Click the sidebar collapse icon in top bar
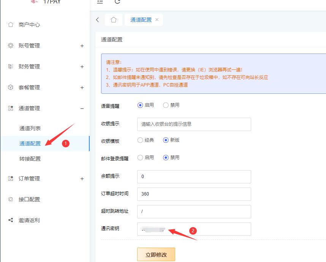Image resolution: width=326 pixels, height=262 pixels. tap(100, 2)
